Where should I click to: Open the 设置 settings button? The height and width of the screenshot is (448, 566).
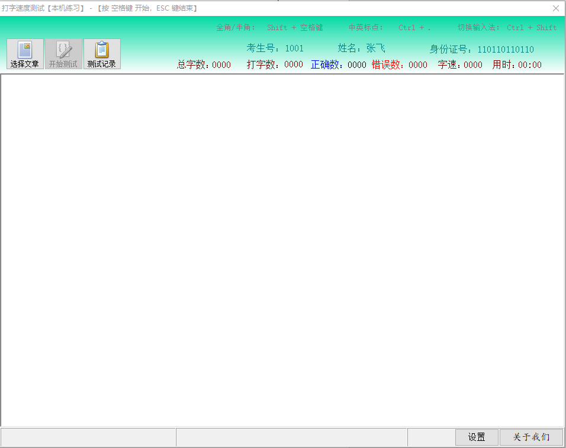[x=477, y=437]
